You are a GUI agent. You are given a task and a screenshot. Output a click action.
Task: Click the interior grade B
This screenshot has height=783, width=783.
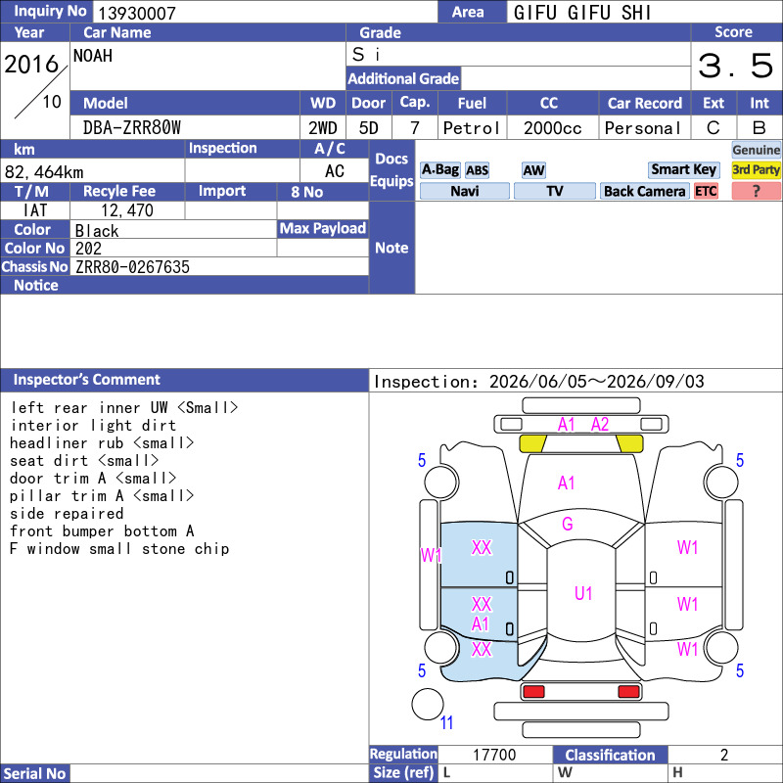click(x=760, y=128)
